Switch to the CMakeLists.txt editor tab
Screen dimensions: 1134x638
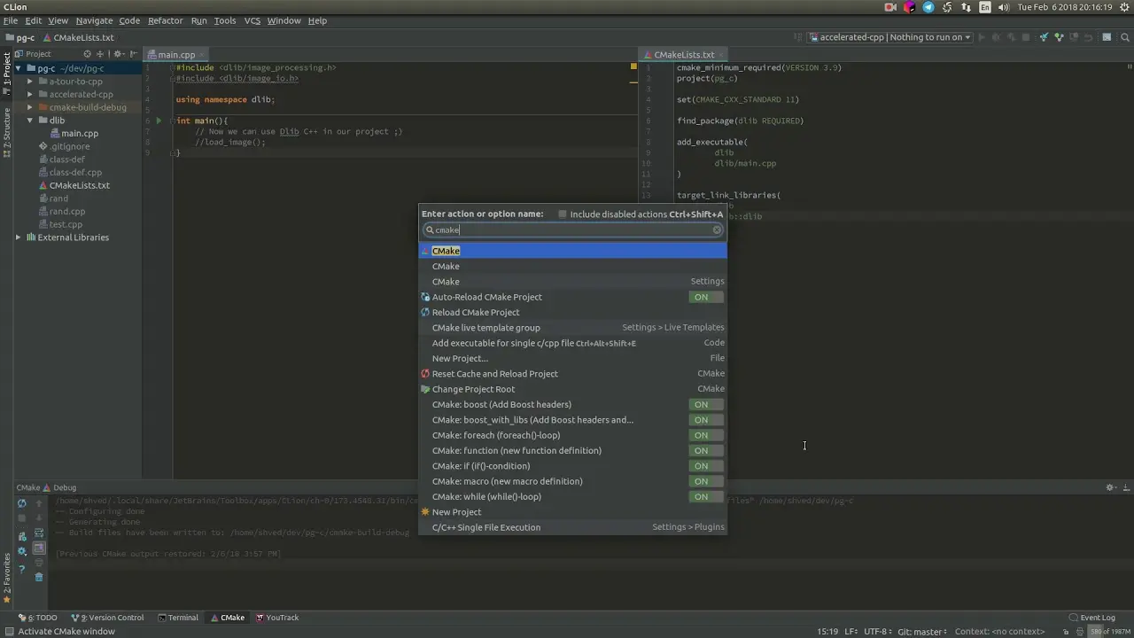[x=684, y=55]
